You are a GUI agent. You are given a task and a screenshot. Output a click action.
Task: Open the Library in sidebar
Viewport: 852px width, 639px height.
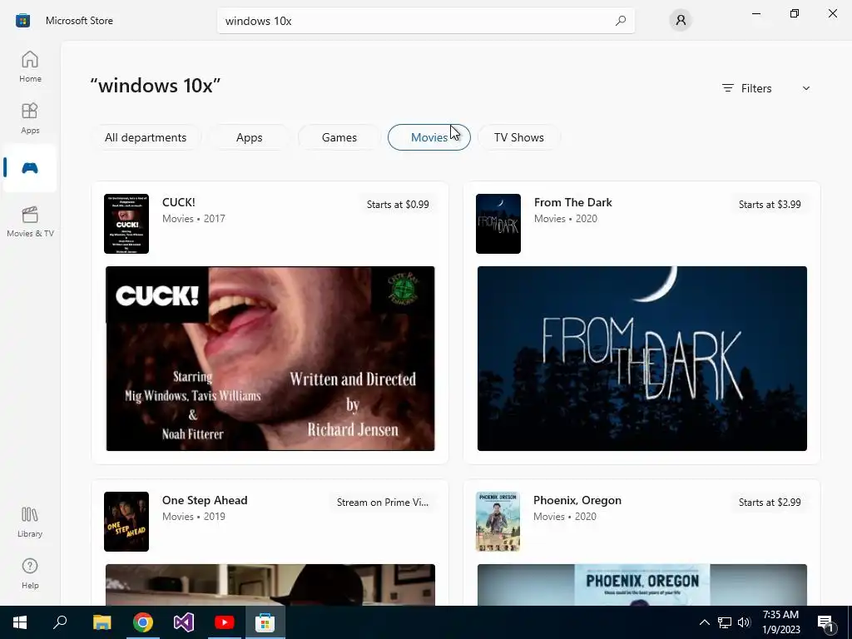pyautogui.click(x=30, y=522)
